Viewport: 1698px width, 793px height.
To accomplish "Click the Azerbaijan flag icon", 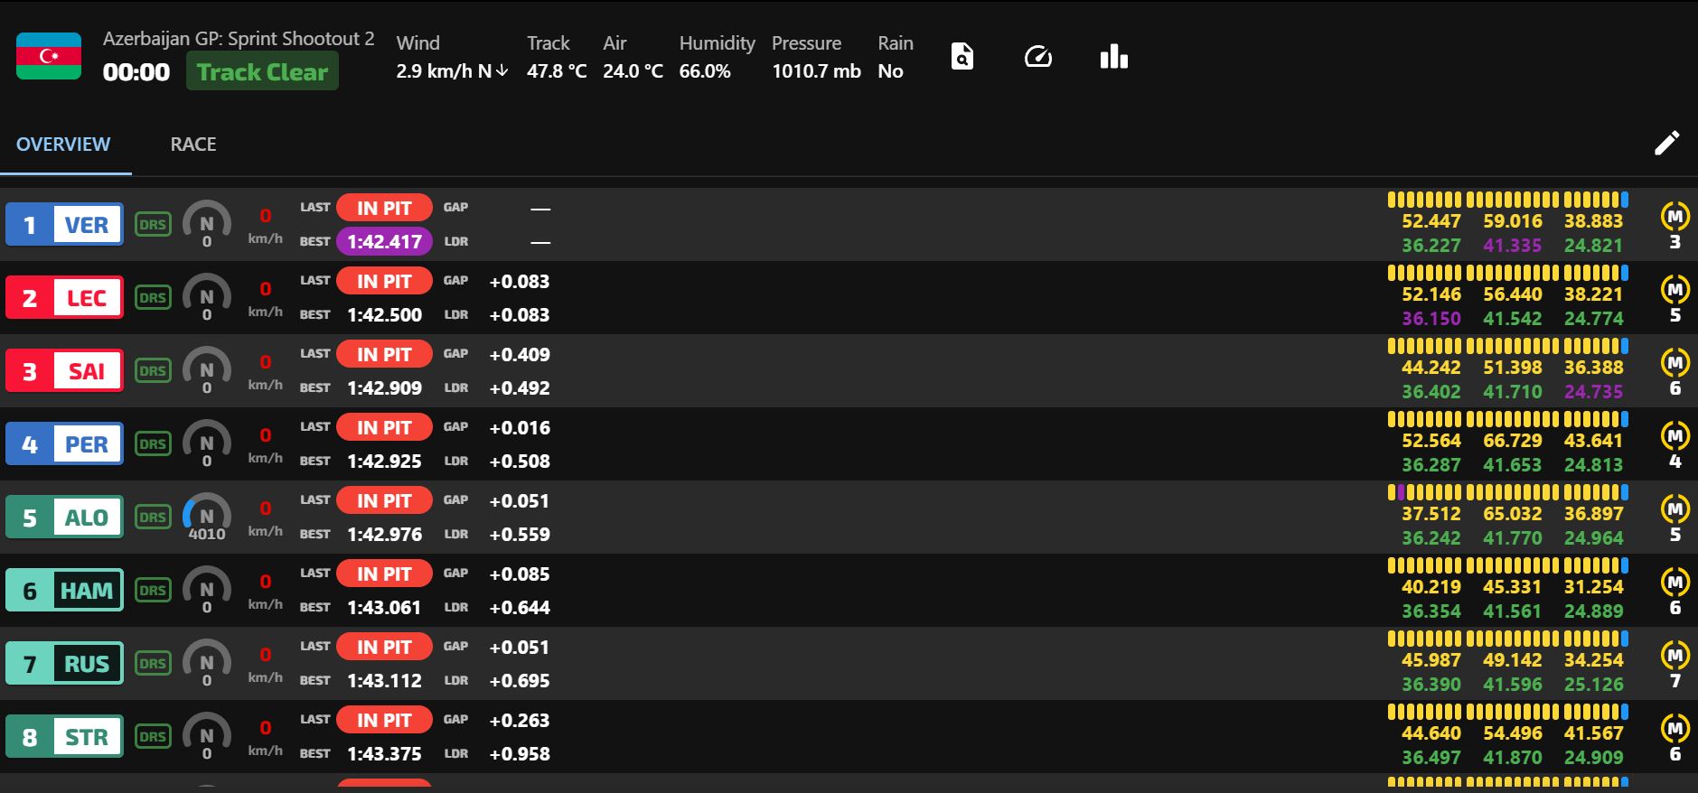I will (49, 56).
